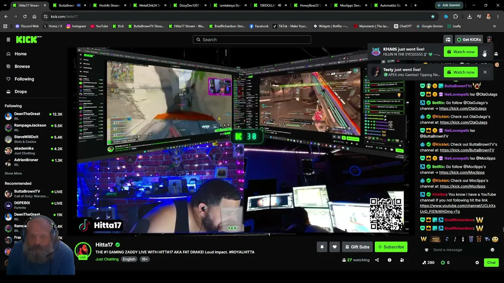The height and width of the screenshot is (283, 504).
Task: Dismiss the Testy live notification
Action: pyautogui.click(x=485, y=72)
